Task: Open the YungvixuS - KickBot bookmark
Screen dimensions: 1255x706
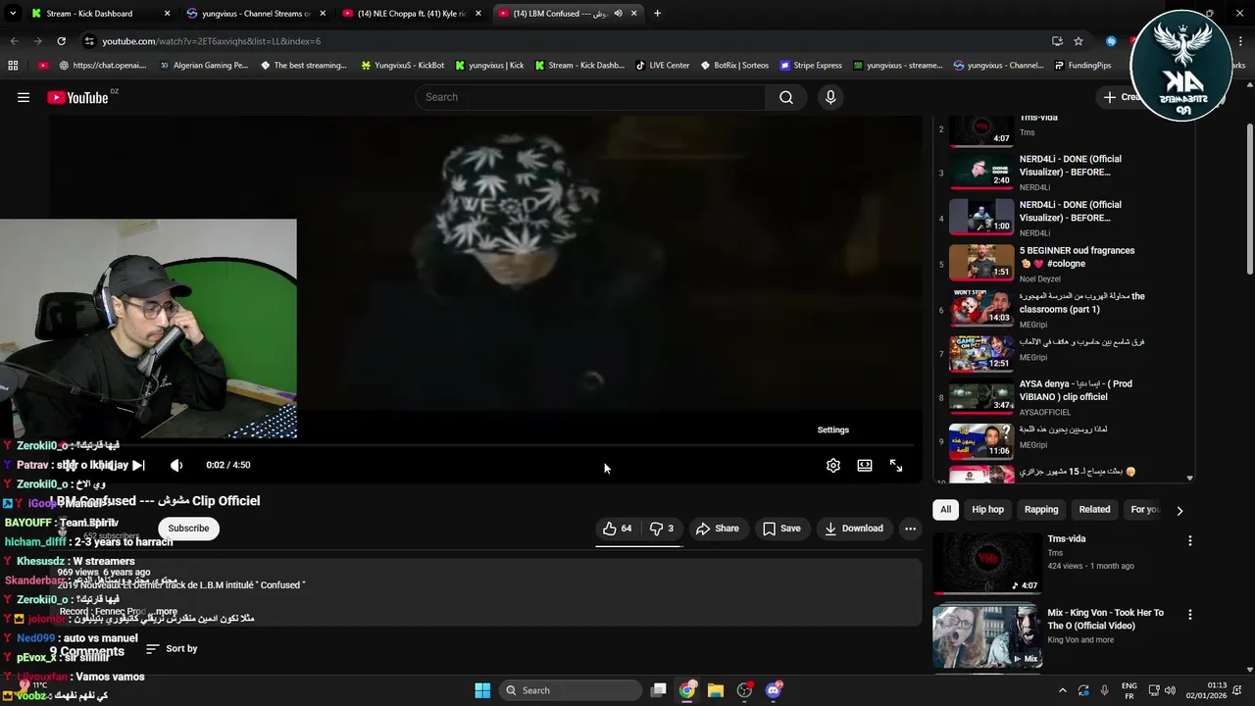Action: point(403,66)
